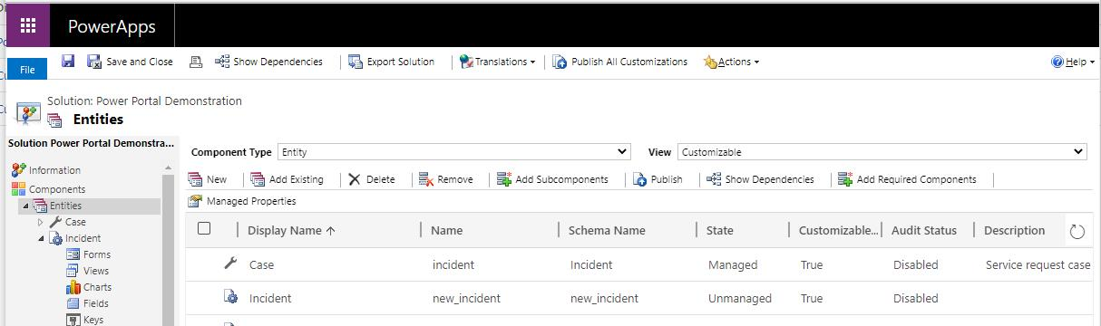Sort by State column header

[x=720, y=231]
